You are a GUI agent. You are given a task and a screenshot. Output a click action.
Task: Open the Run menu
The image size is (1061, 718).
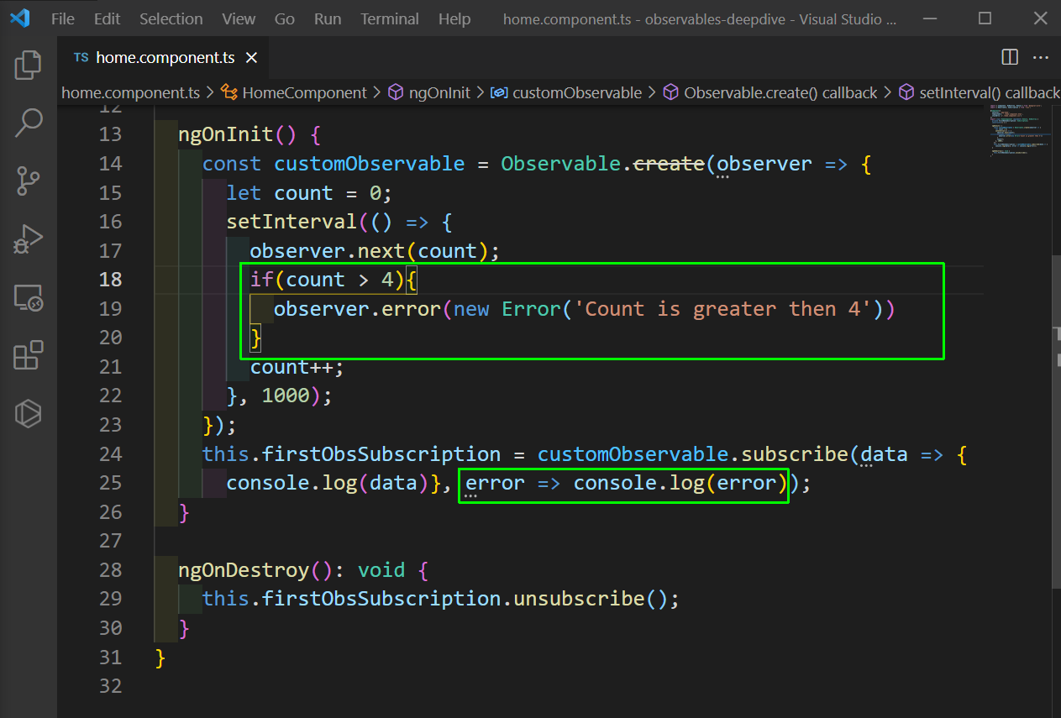click(x=328, y=18)
